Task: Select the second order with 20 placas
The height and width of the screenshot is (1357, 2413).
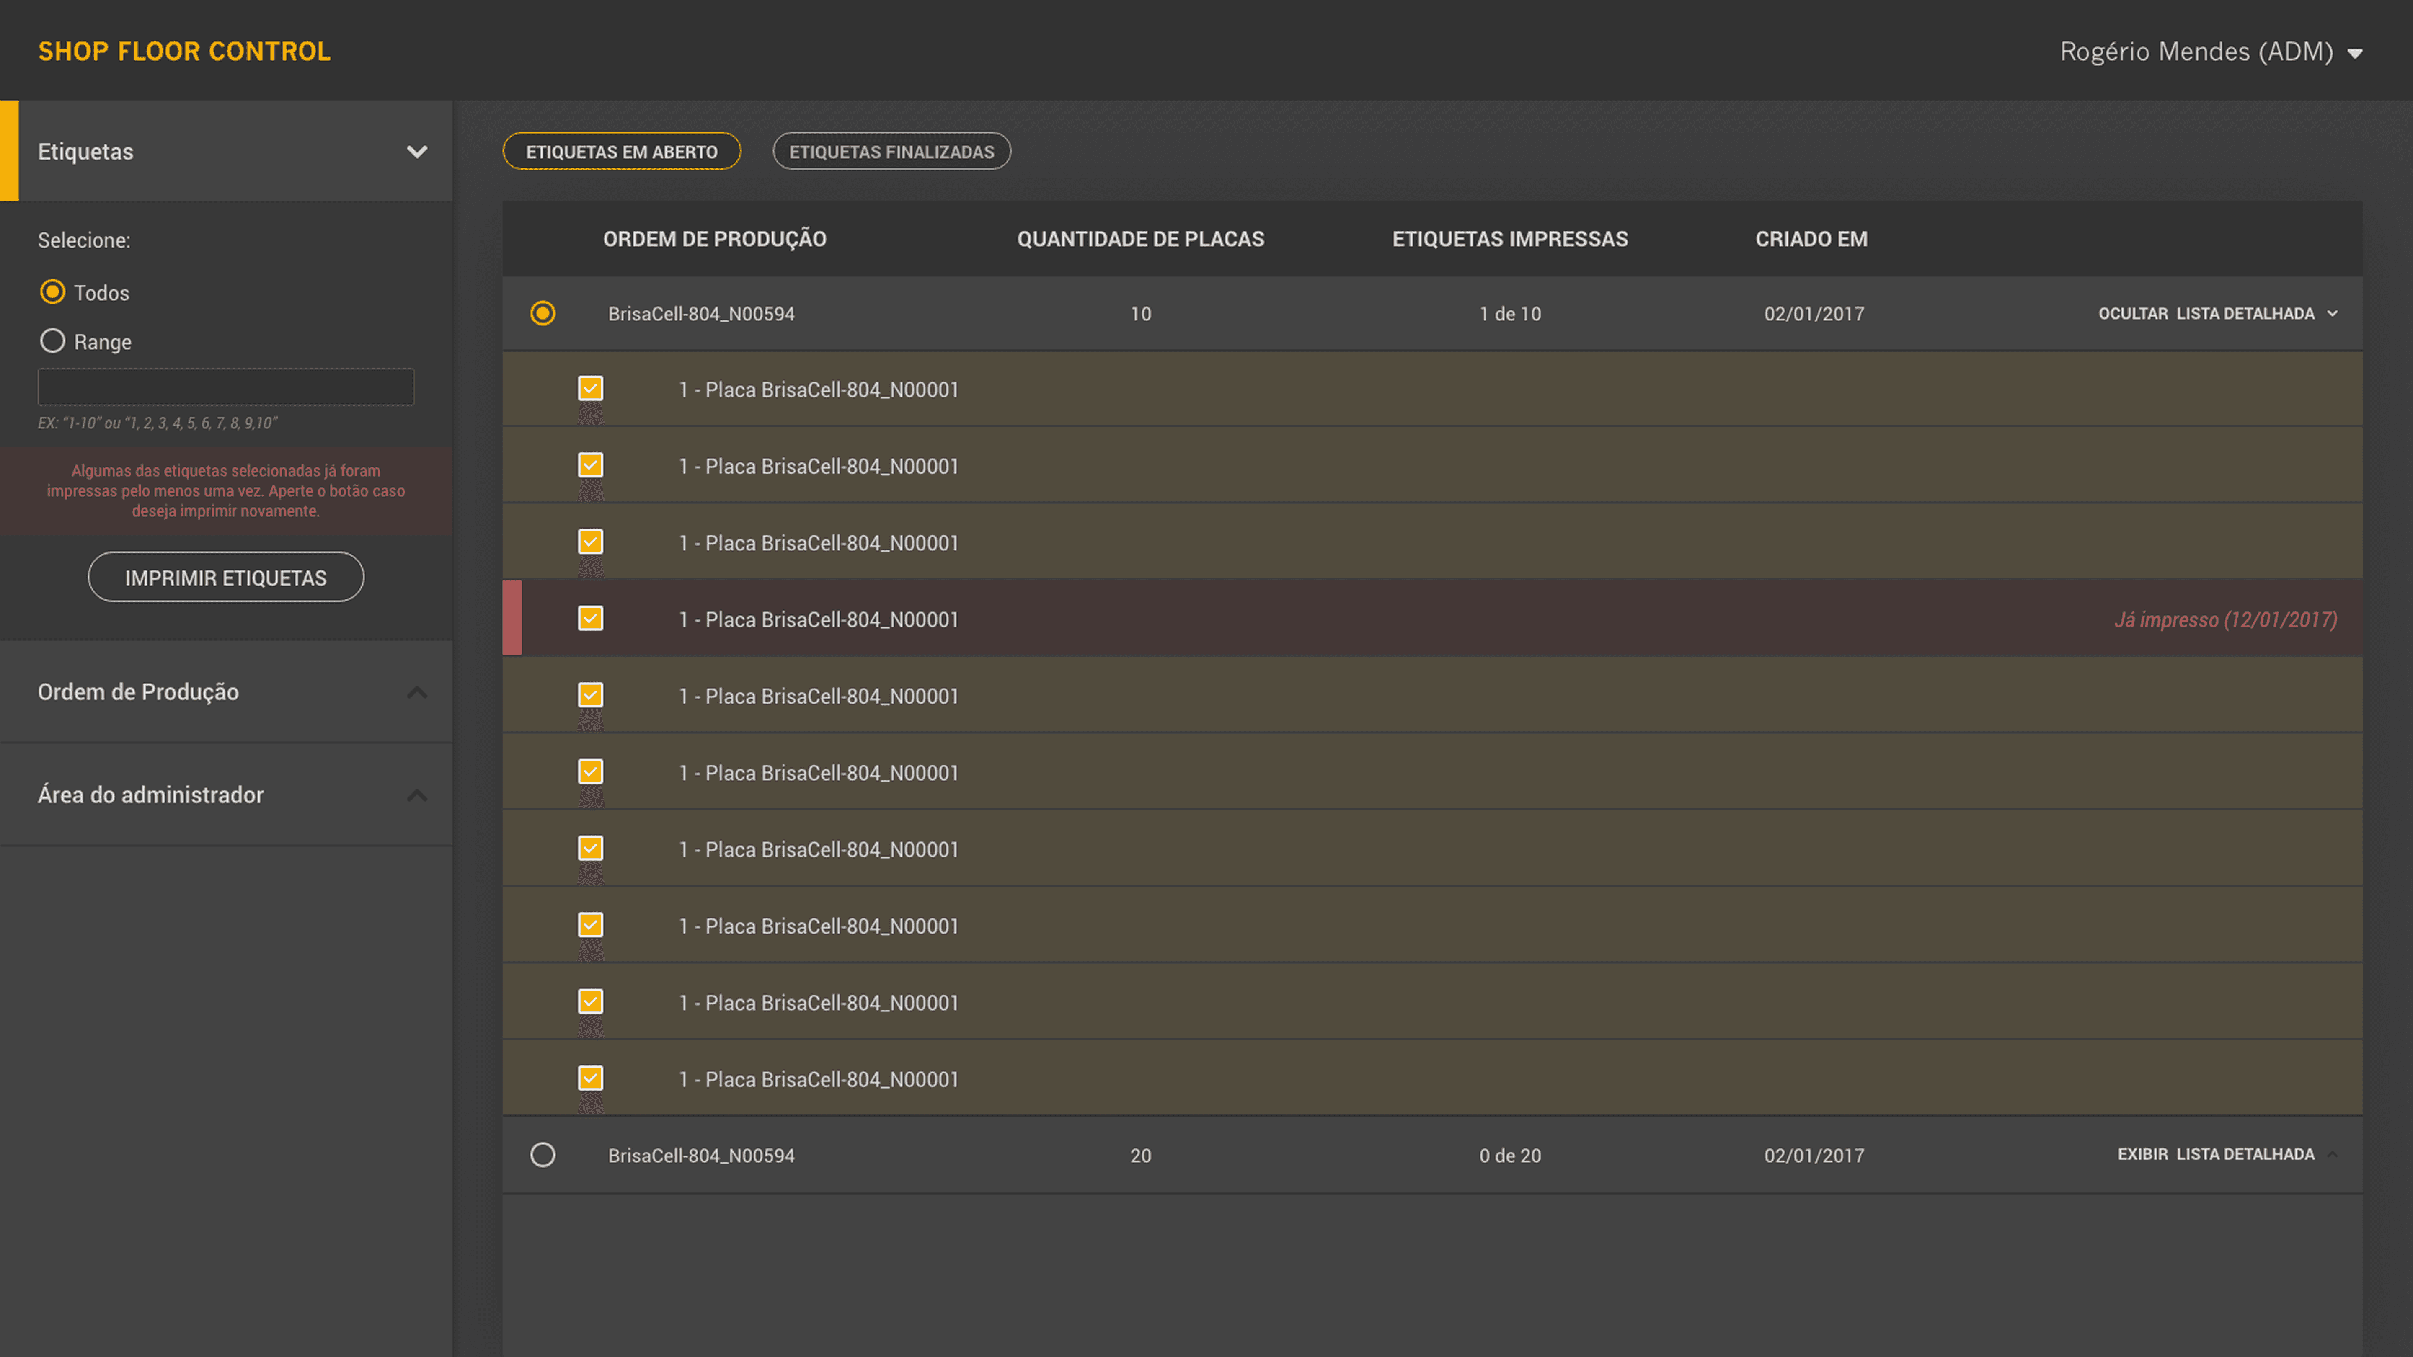Action: tap(543, 1155)
